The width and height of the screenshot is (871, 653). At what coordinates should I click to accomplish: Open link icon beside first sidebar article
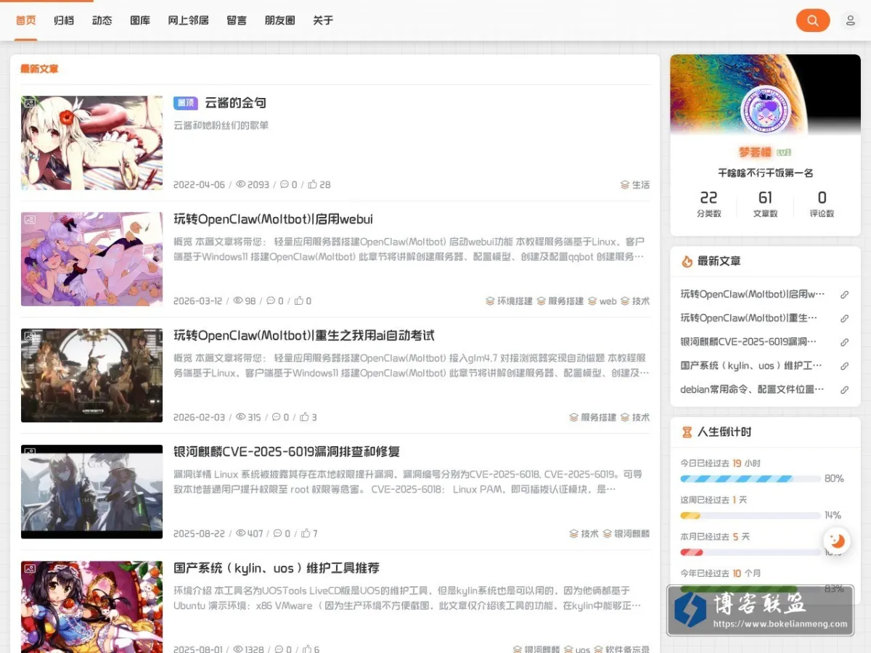844,295
